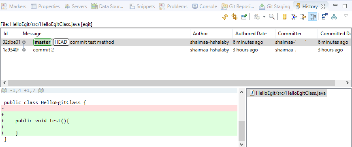Click the Java file icon beside HelloEgitClass.java
352x147 pixels.
click(252, 93)
